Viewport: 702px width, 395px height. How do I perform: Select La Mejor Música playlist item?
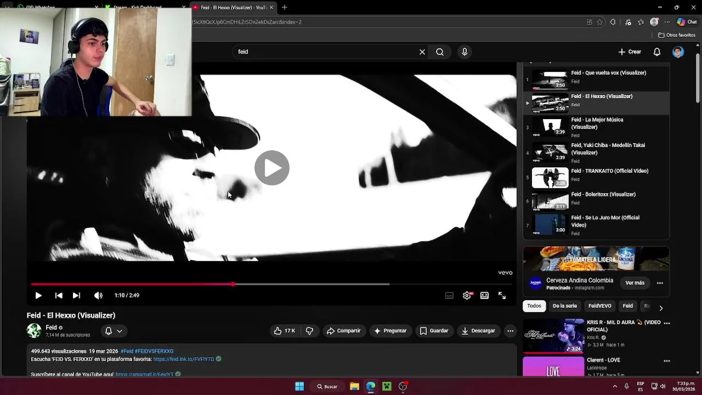click(x=596, y=127)
